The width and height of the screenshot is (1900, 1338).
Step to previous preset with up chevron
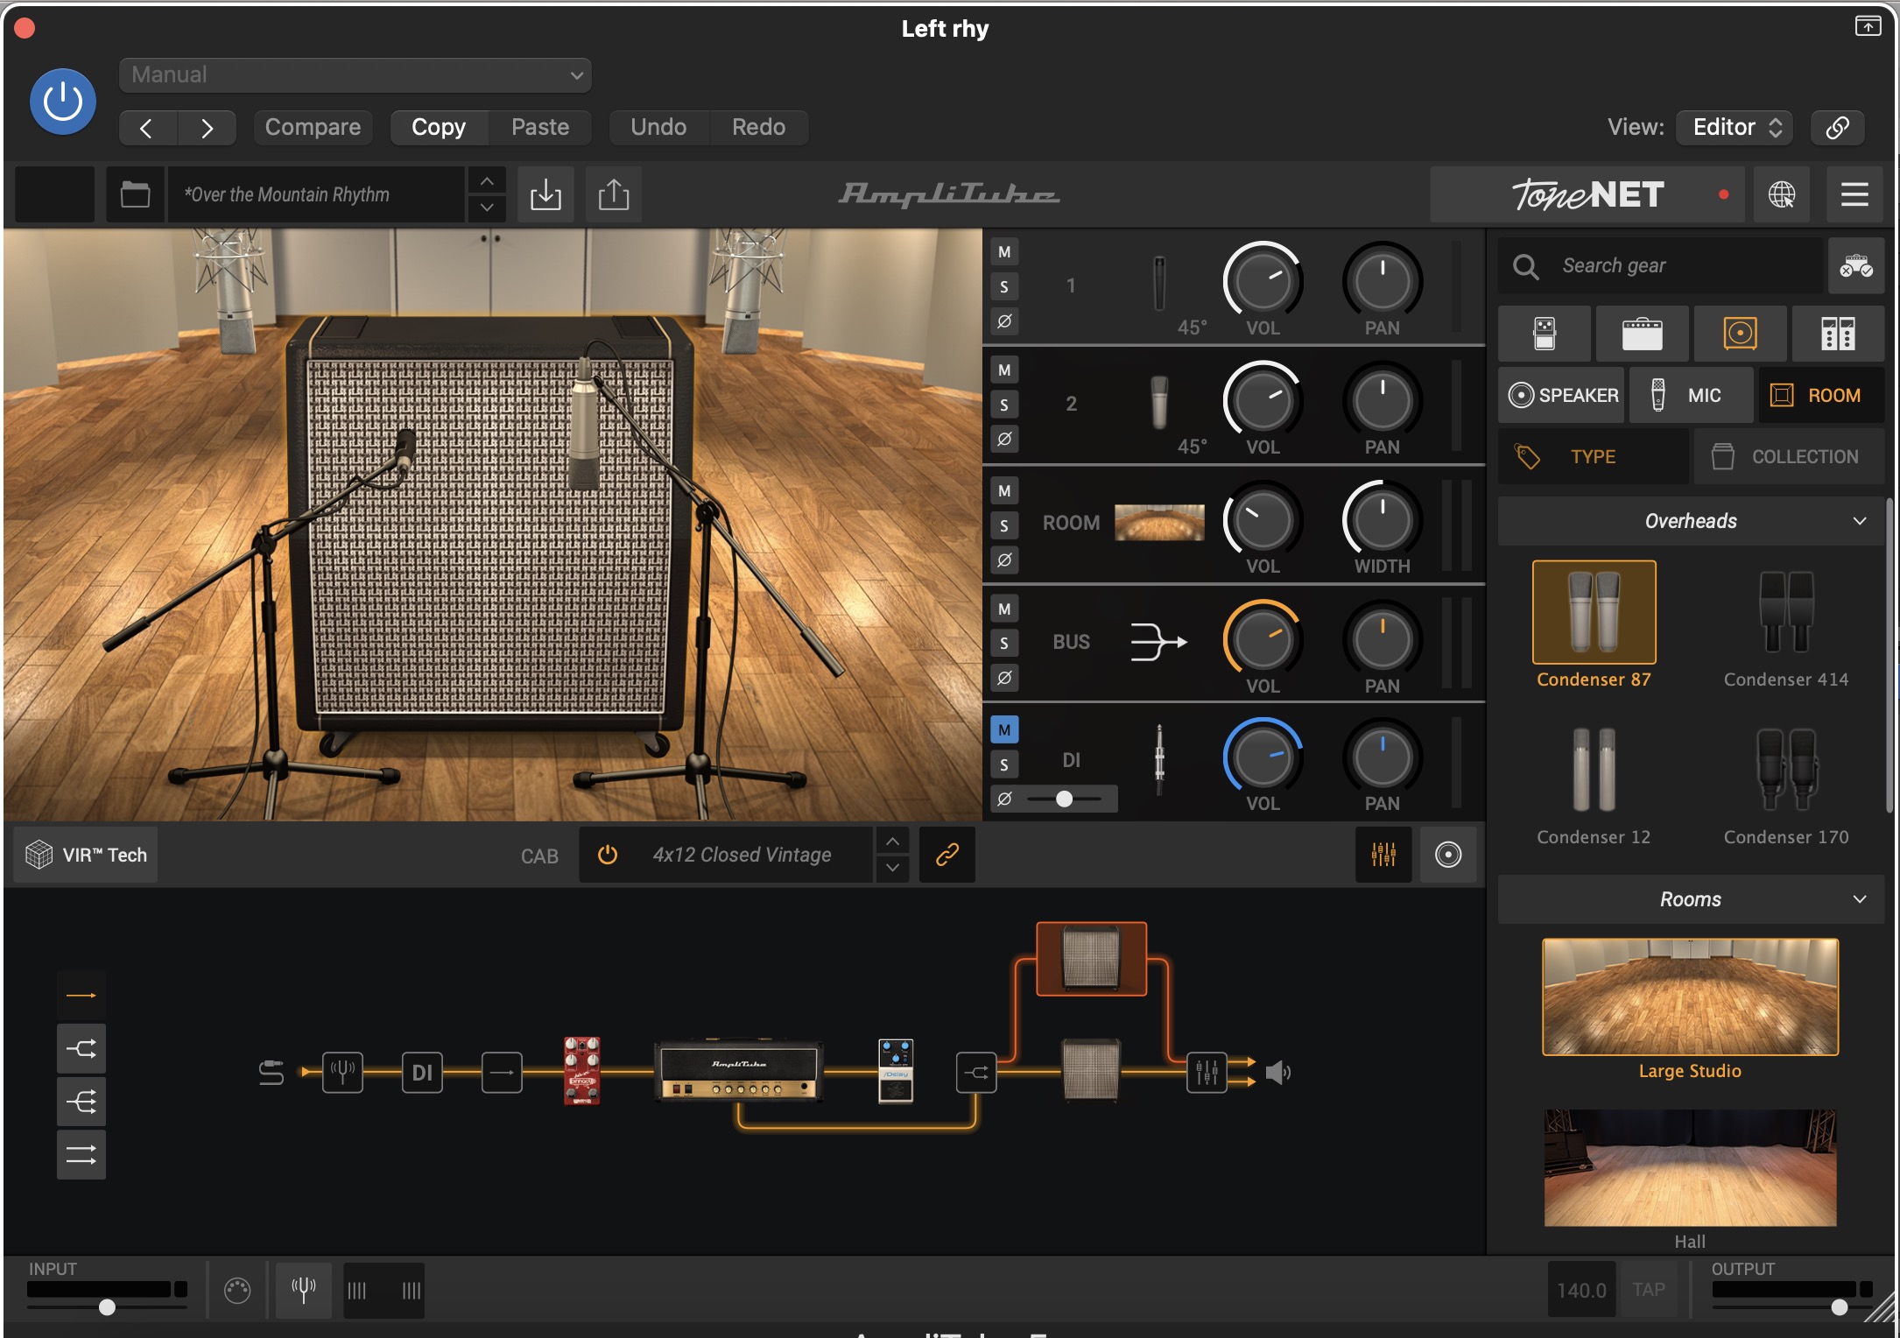(x=487, y=180)
